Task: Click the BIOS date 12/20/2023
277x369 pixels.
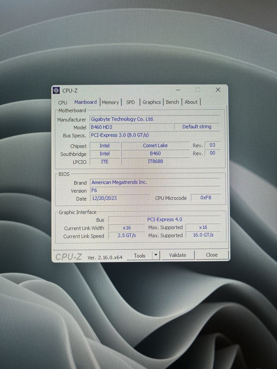Action: point(120,199)
